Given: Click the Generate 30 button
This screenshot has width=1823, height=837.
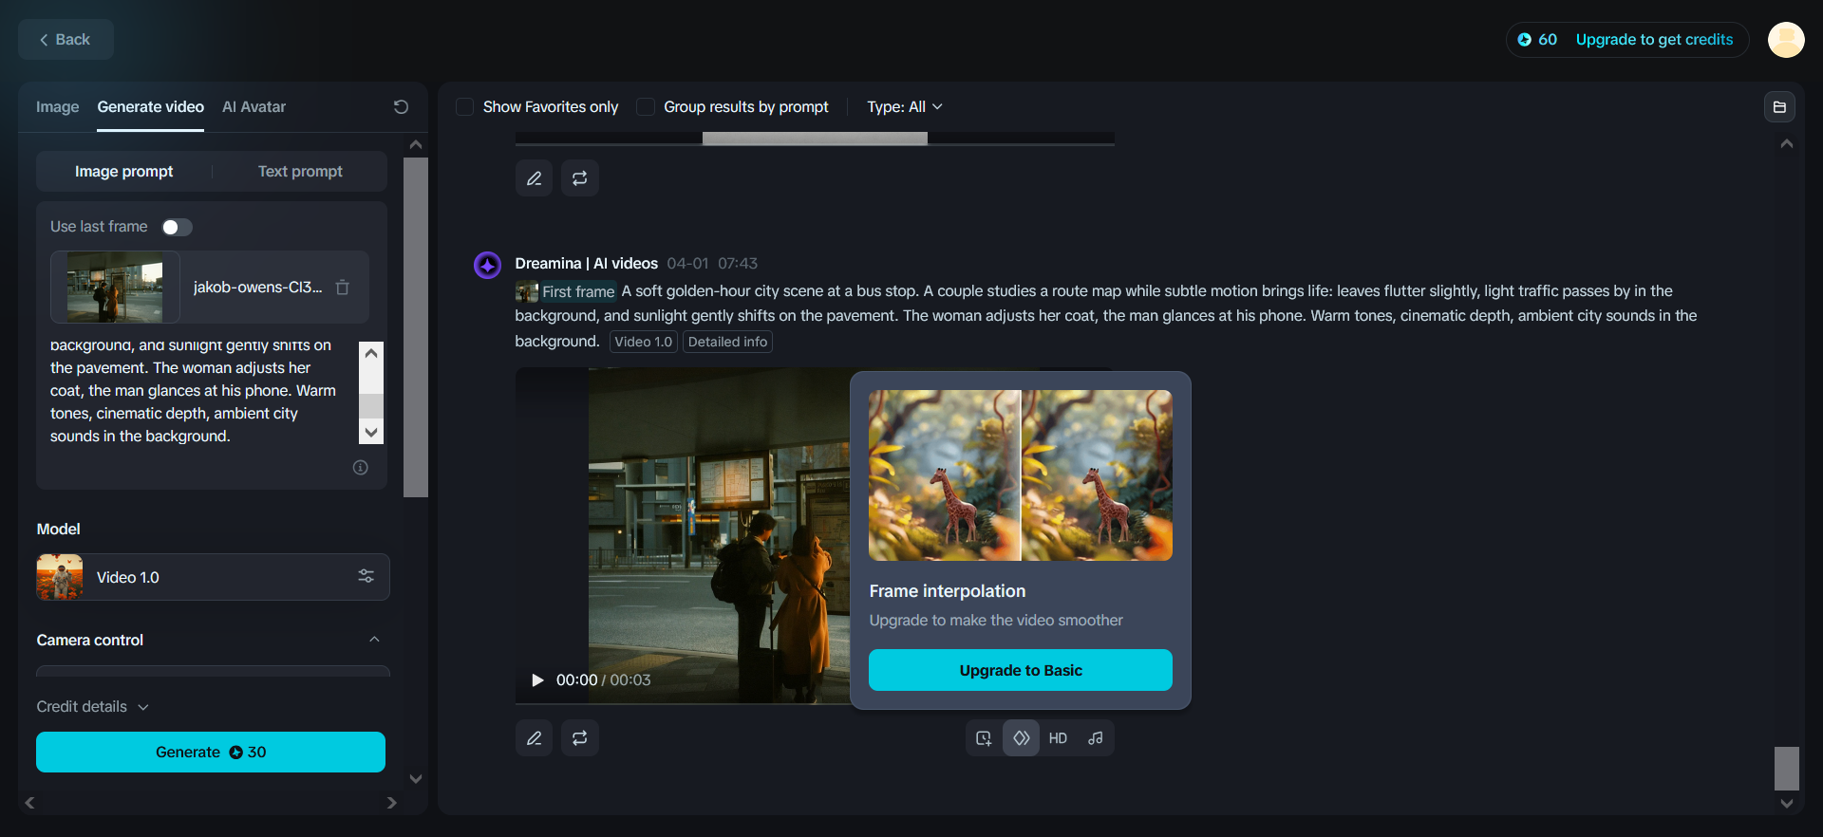Looking at the screenshot, I should 211,752.
